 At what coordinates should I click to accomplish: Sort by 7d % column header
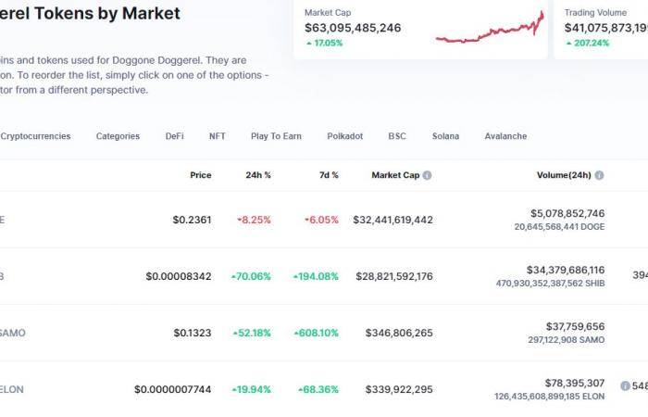(329, 175)
